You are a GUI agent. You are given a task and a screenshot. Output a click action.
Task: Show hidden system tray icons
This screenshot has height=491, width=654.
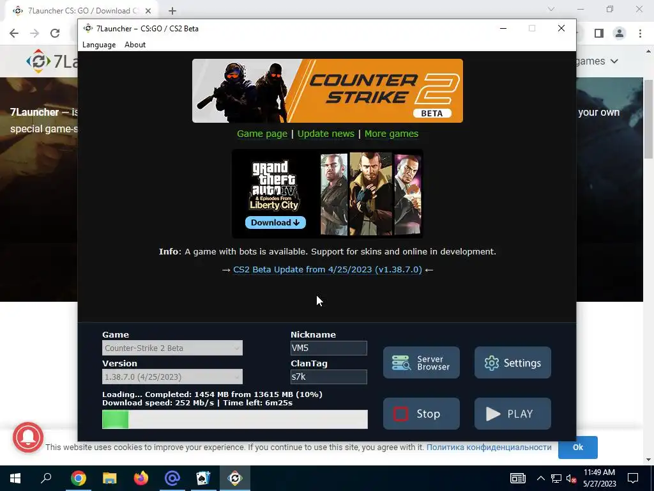540,478
